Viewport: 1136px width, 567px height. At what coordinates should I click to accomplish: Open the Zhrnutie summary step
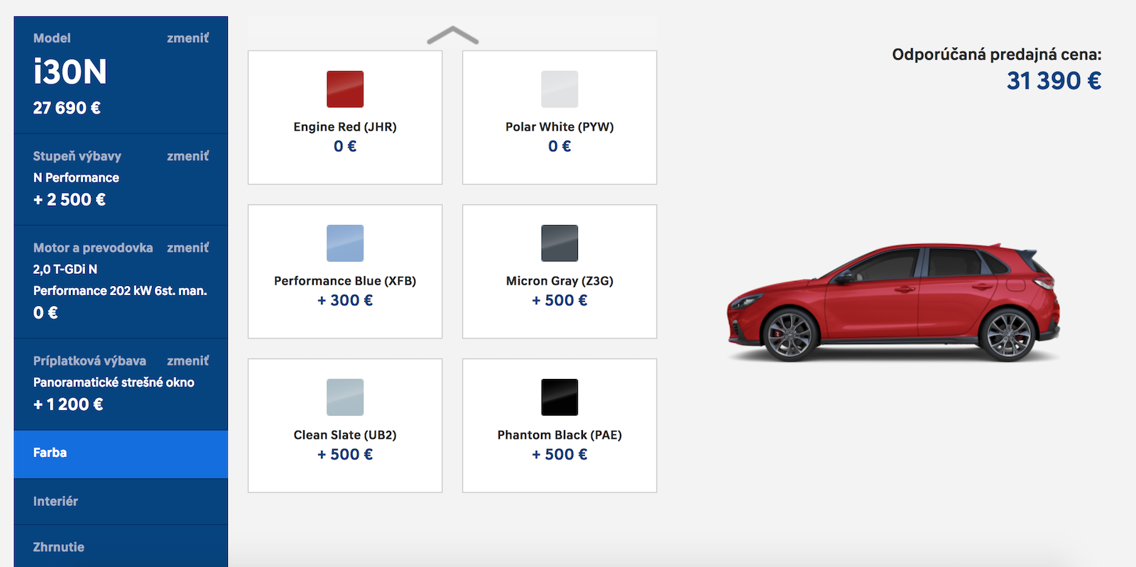(121, 546)
